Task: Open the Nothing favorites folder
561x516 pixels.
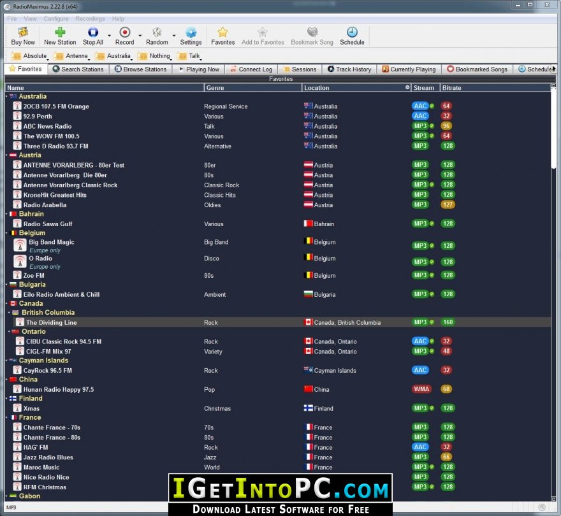Action: coord(154,56)
